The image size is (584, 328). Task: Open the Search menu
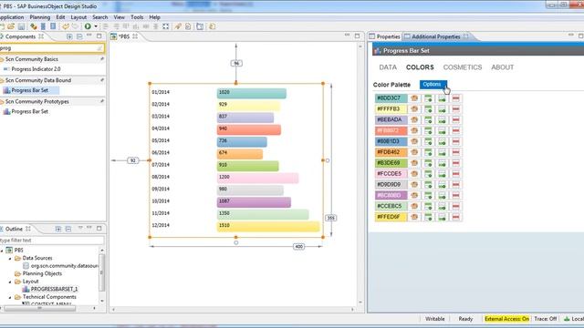click(99, 17)
